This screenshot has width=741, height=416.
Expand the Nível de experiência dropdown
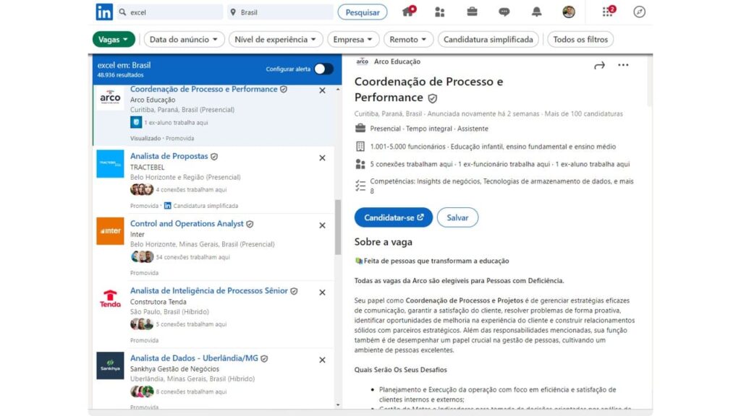(x=276, y=40)
